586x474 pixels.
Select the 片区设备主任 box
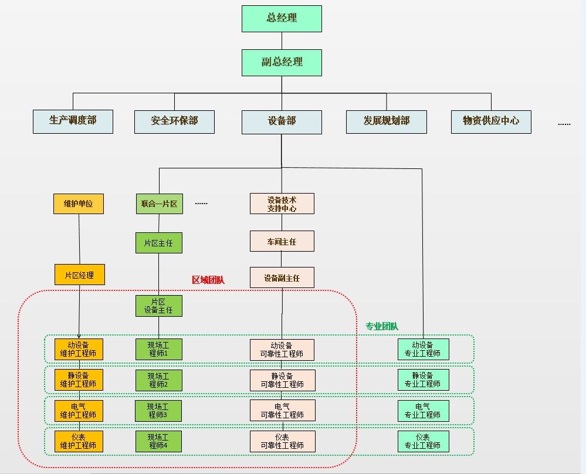point(159,306)
